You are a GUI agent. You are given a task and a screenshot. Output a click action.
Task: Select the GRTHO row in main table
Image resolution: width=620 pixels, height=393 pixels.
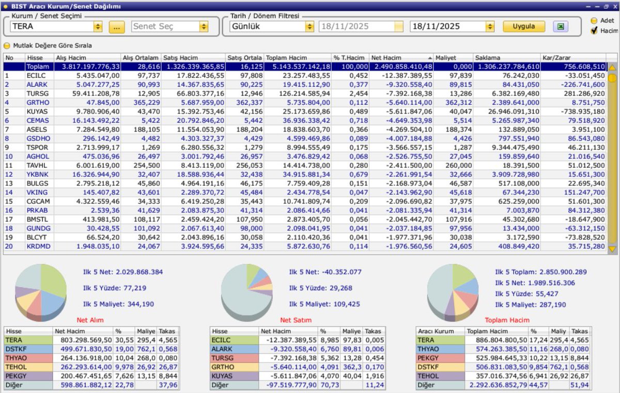coord(305,102)
